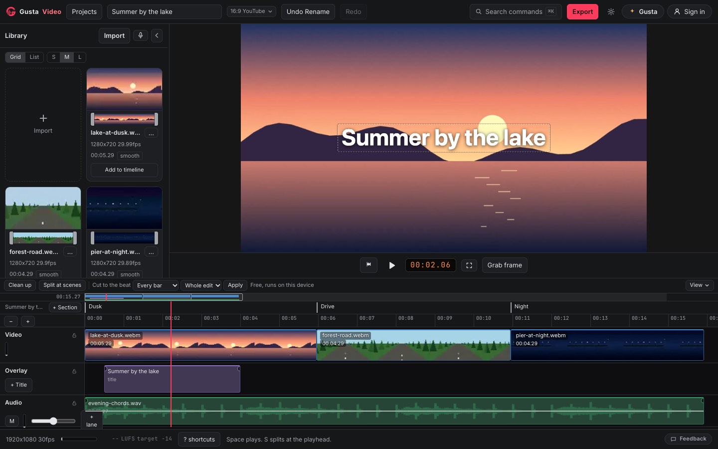The image size is (718, 449).
Task: Edit the project title field
Action: [x=164, y=11]
